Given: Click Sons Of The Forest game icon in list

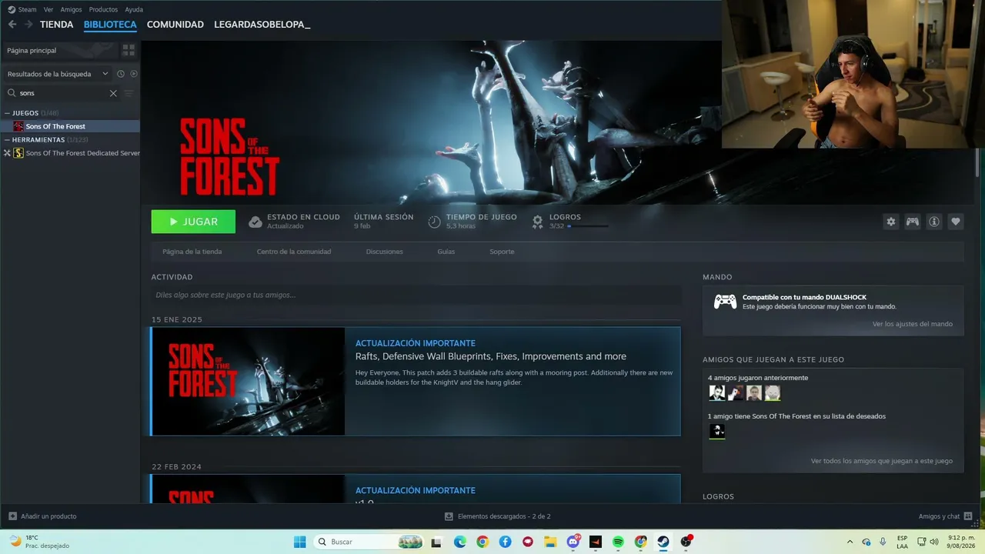Looking at the screenshot, I should pyautogui.click(x=18, y=126).
